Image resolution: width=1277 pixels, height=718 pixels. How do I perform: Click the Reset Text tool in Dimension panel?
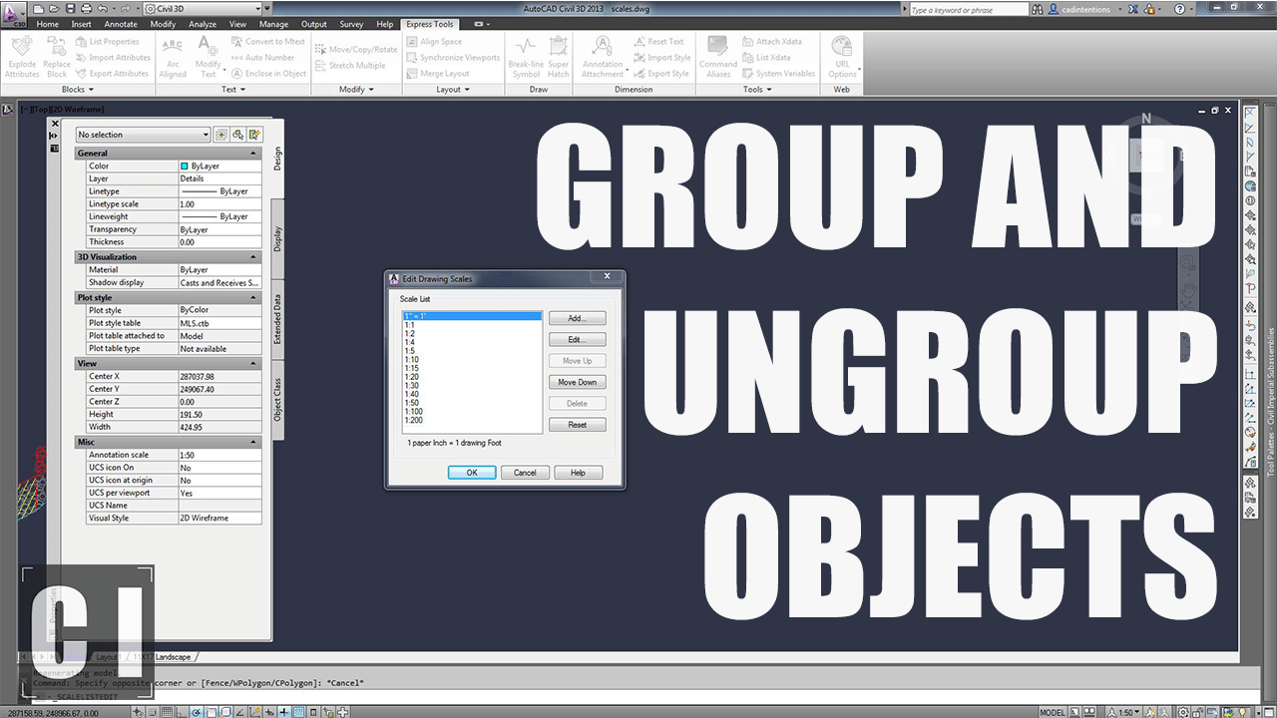tap(658, 42)
